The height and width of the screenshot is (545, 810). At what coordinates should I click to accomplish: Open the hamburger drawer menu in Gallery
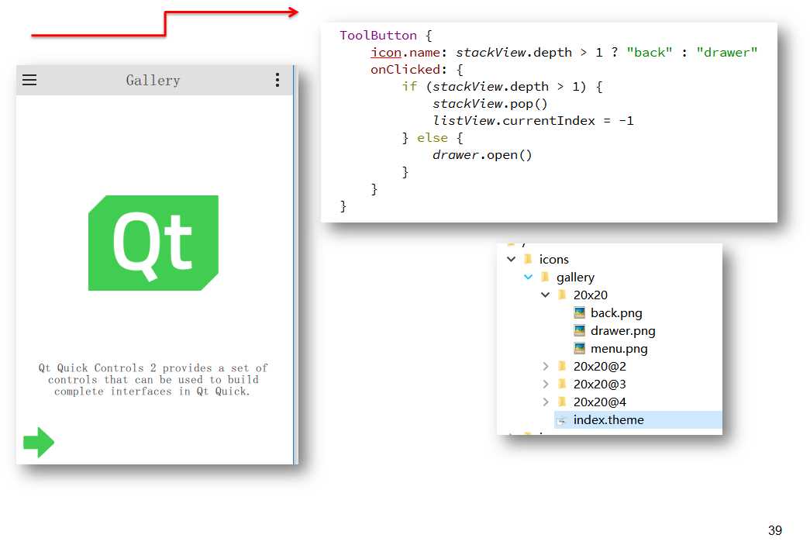pyautogui.click(x=29, y=80)
